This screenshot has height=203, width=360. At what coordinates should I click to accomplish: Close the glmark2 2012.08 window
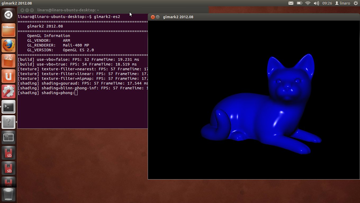[x=153, y=17]
